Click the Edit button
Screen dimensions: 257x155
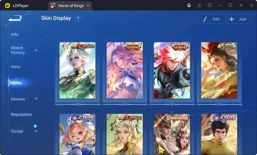pyautogui.click(x=214, y=19)
